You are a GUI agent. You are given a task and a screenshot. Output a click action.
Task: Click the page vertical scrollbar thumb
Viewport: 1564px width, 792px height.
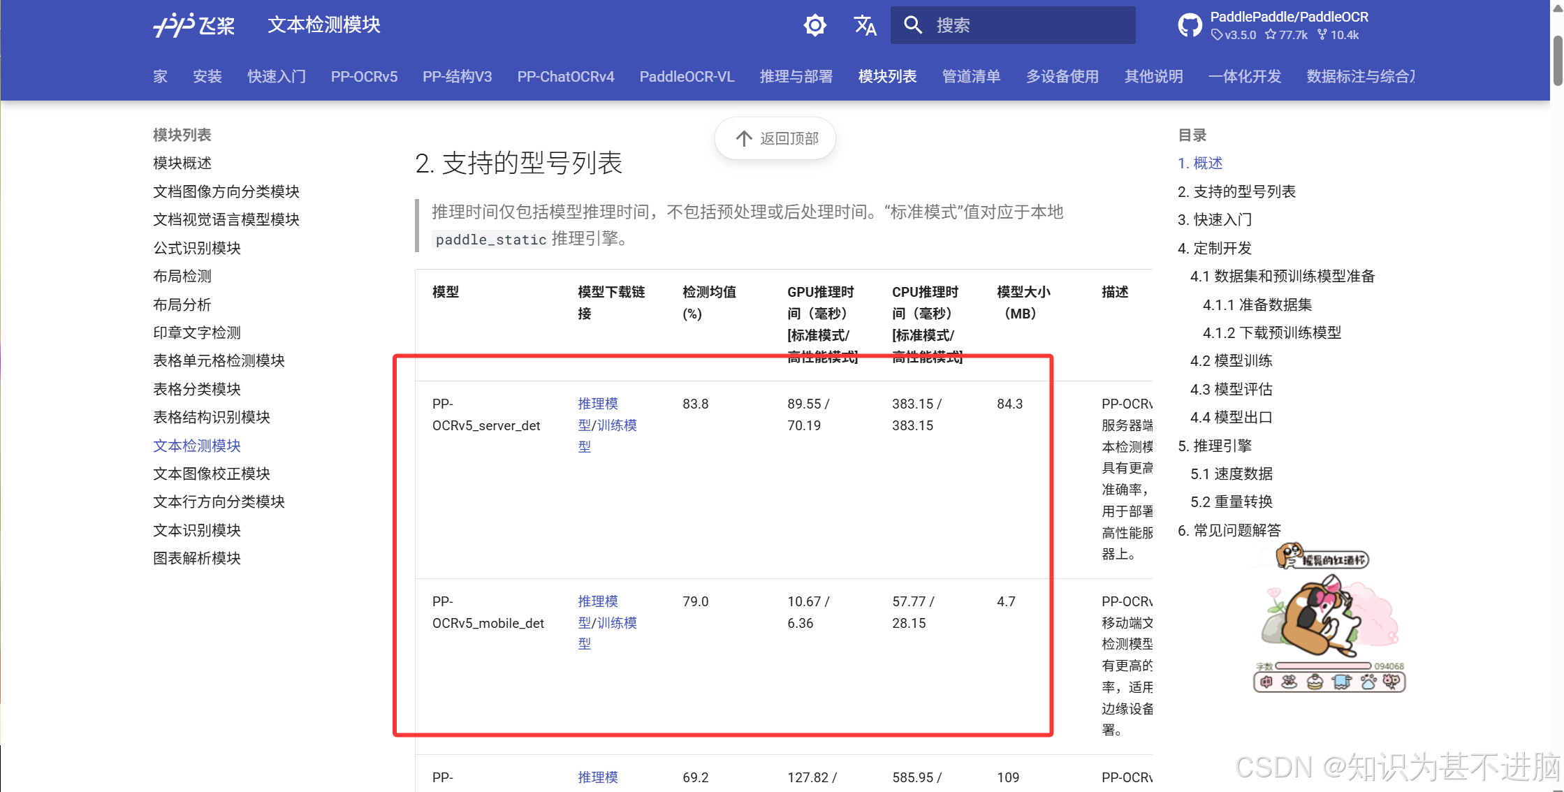click(1557, 61)
